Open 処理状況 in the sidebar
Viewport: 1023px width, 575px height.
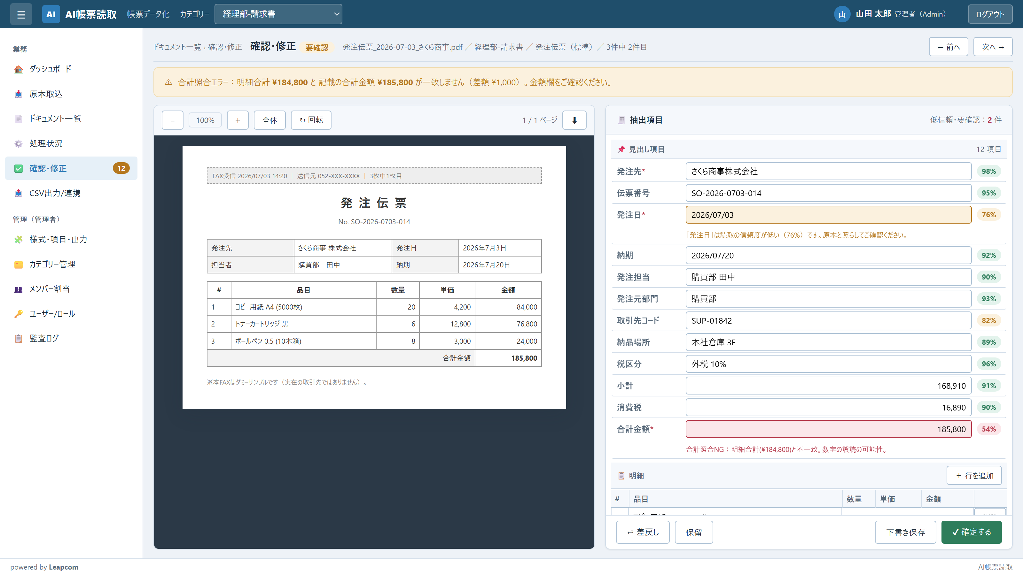click(x=71, y=144)
